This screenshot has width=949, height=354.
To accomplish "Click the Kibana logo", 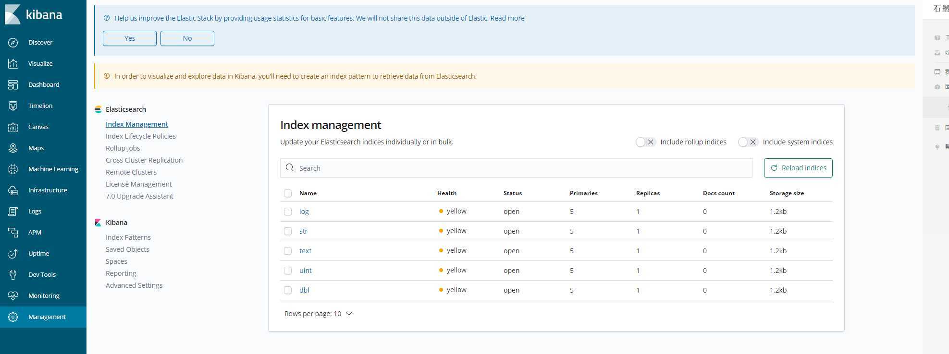I will tap(33, 14).
